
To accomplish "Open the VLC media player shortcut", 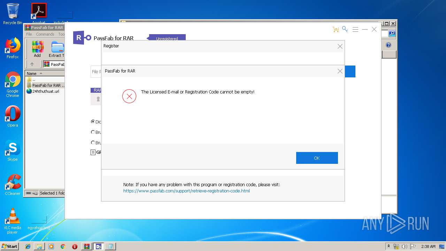I will click(13, 221).
